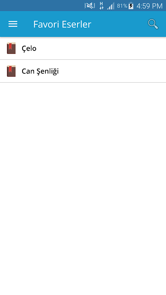Viewport: 166px width, 295px height.
Task: Open search via the magnifying glass
Action: (153, 24)
